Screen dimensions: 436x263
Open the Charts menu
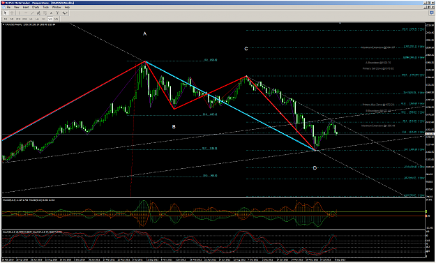coord(36,7)
